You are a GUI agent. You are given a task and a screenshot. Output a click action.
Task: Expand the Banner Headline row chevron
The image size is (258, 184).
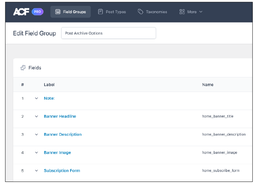pyautogui.click(x=37, y=116)
